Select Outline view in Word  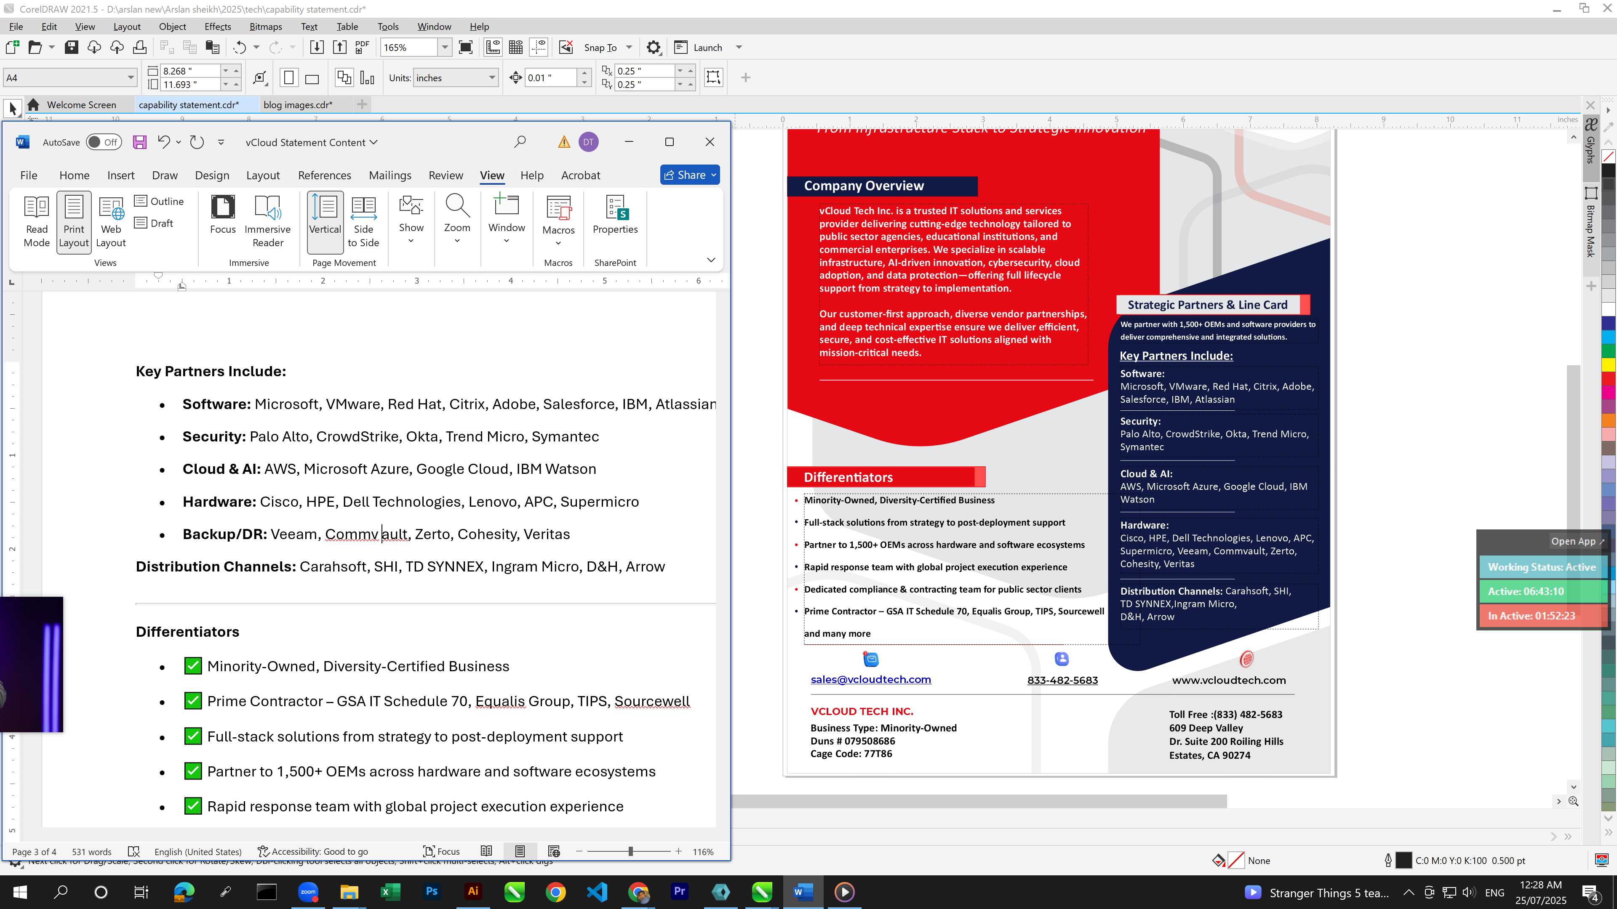[160, 201]
